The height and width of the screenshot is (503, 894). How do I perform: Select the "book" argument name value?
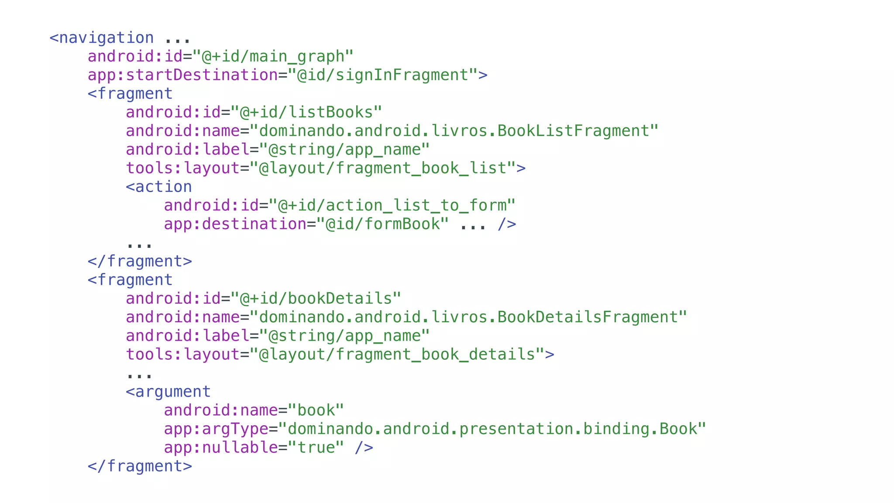[x=316, y=410]
